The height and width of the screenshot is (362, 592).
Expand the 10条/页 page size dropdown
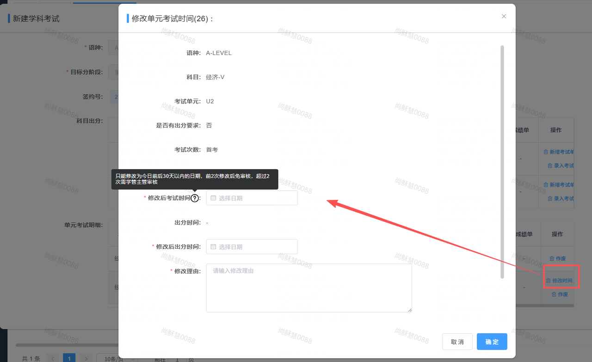coord(117,359)
